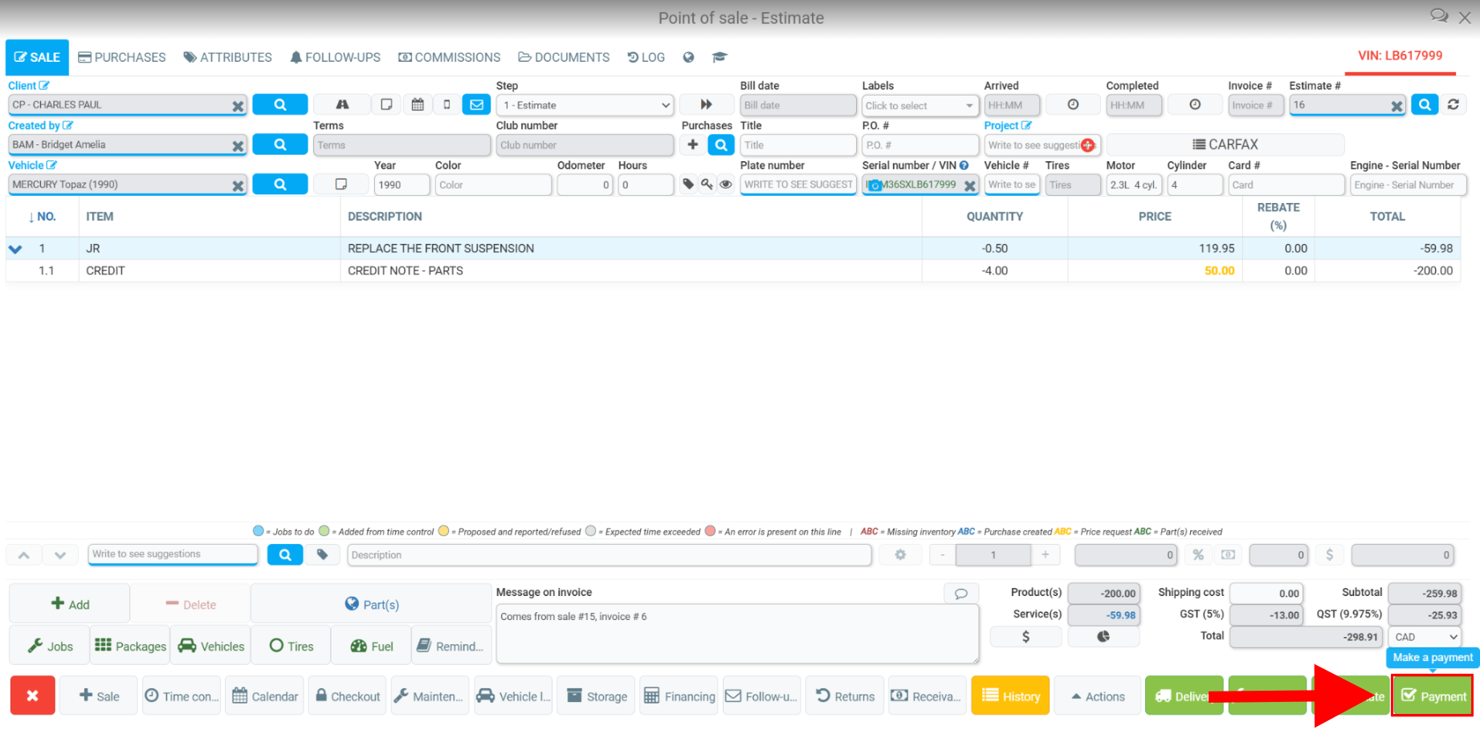Click the yellow History button
1480x730 pixels.
(1010, 696)
